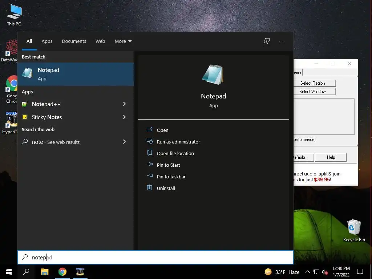Open the search feedback icon

click(267, 41)
